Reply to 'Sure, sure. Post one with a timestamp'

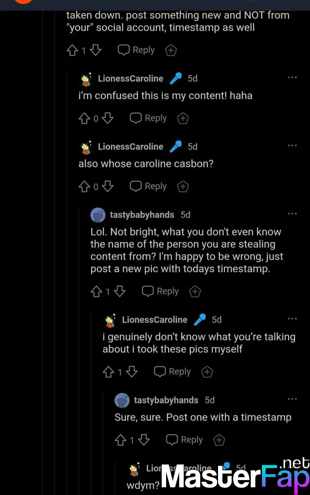pyautogui.click(x=184, y=440)
